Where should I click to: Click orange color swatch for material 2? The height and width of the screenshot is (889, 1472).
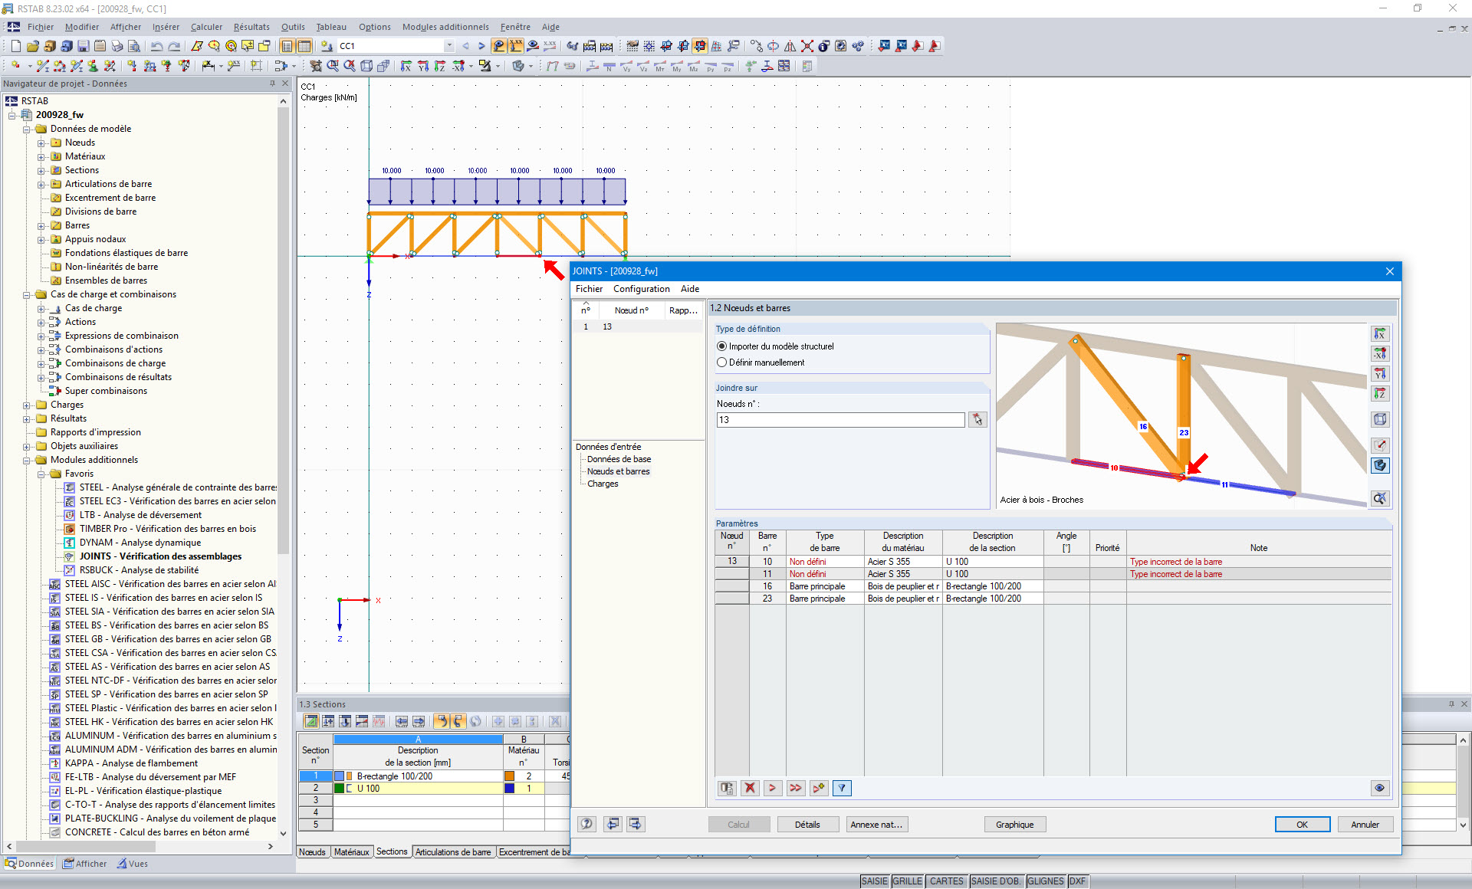509,776
